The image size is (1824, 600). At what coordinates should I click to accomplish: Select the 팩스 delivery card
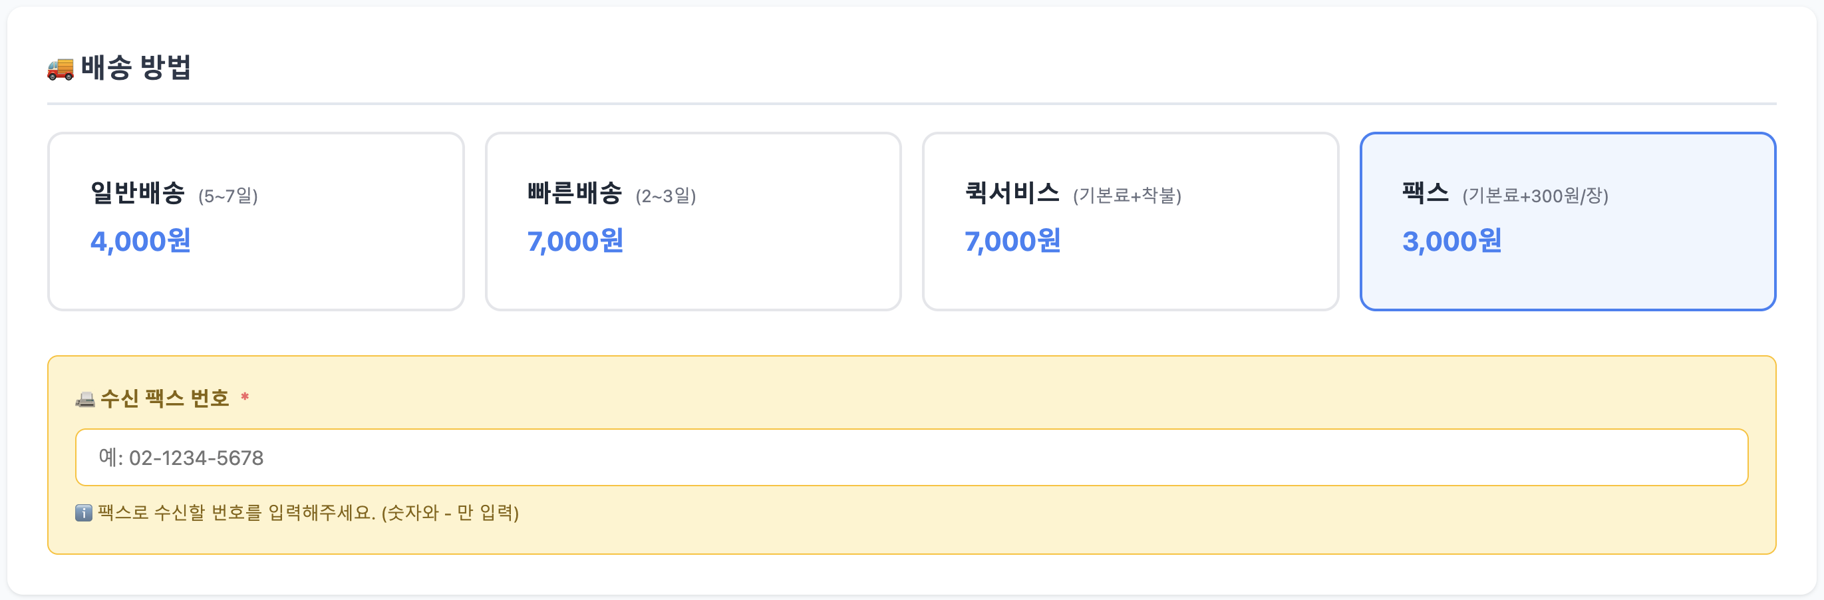pos(1567,221)
